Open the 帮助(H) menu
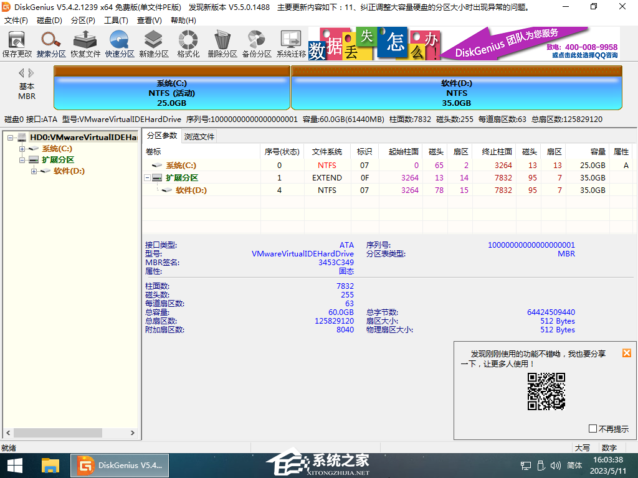The image size is (638, 478). [x=183, y=21]
